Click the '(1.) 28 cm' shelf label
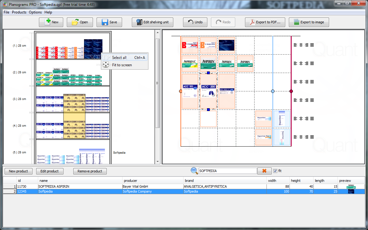 pyautogui.click(x=19, y=46)
